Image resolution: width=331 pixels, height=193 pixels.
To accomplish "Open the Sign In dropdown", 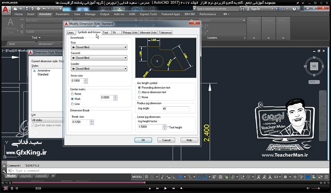I will click(272, 9).
